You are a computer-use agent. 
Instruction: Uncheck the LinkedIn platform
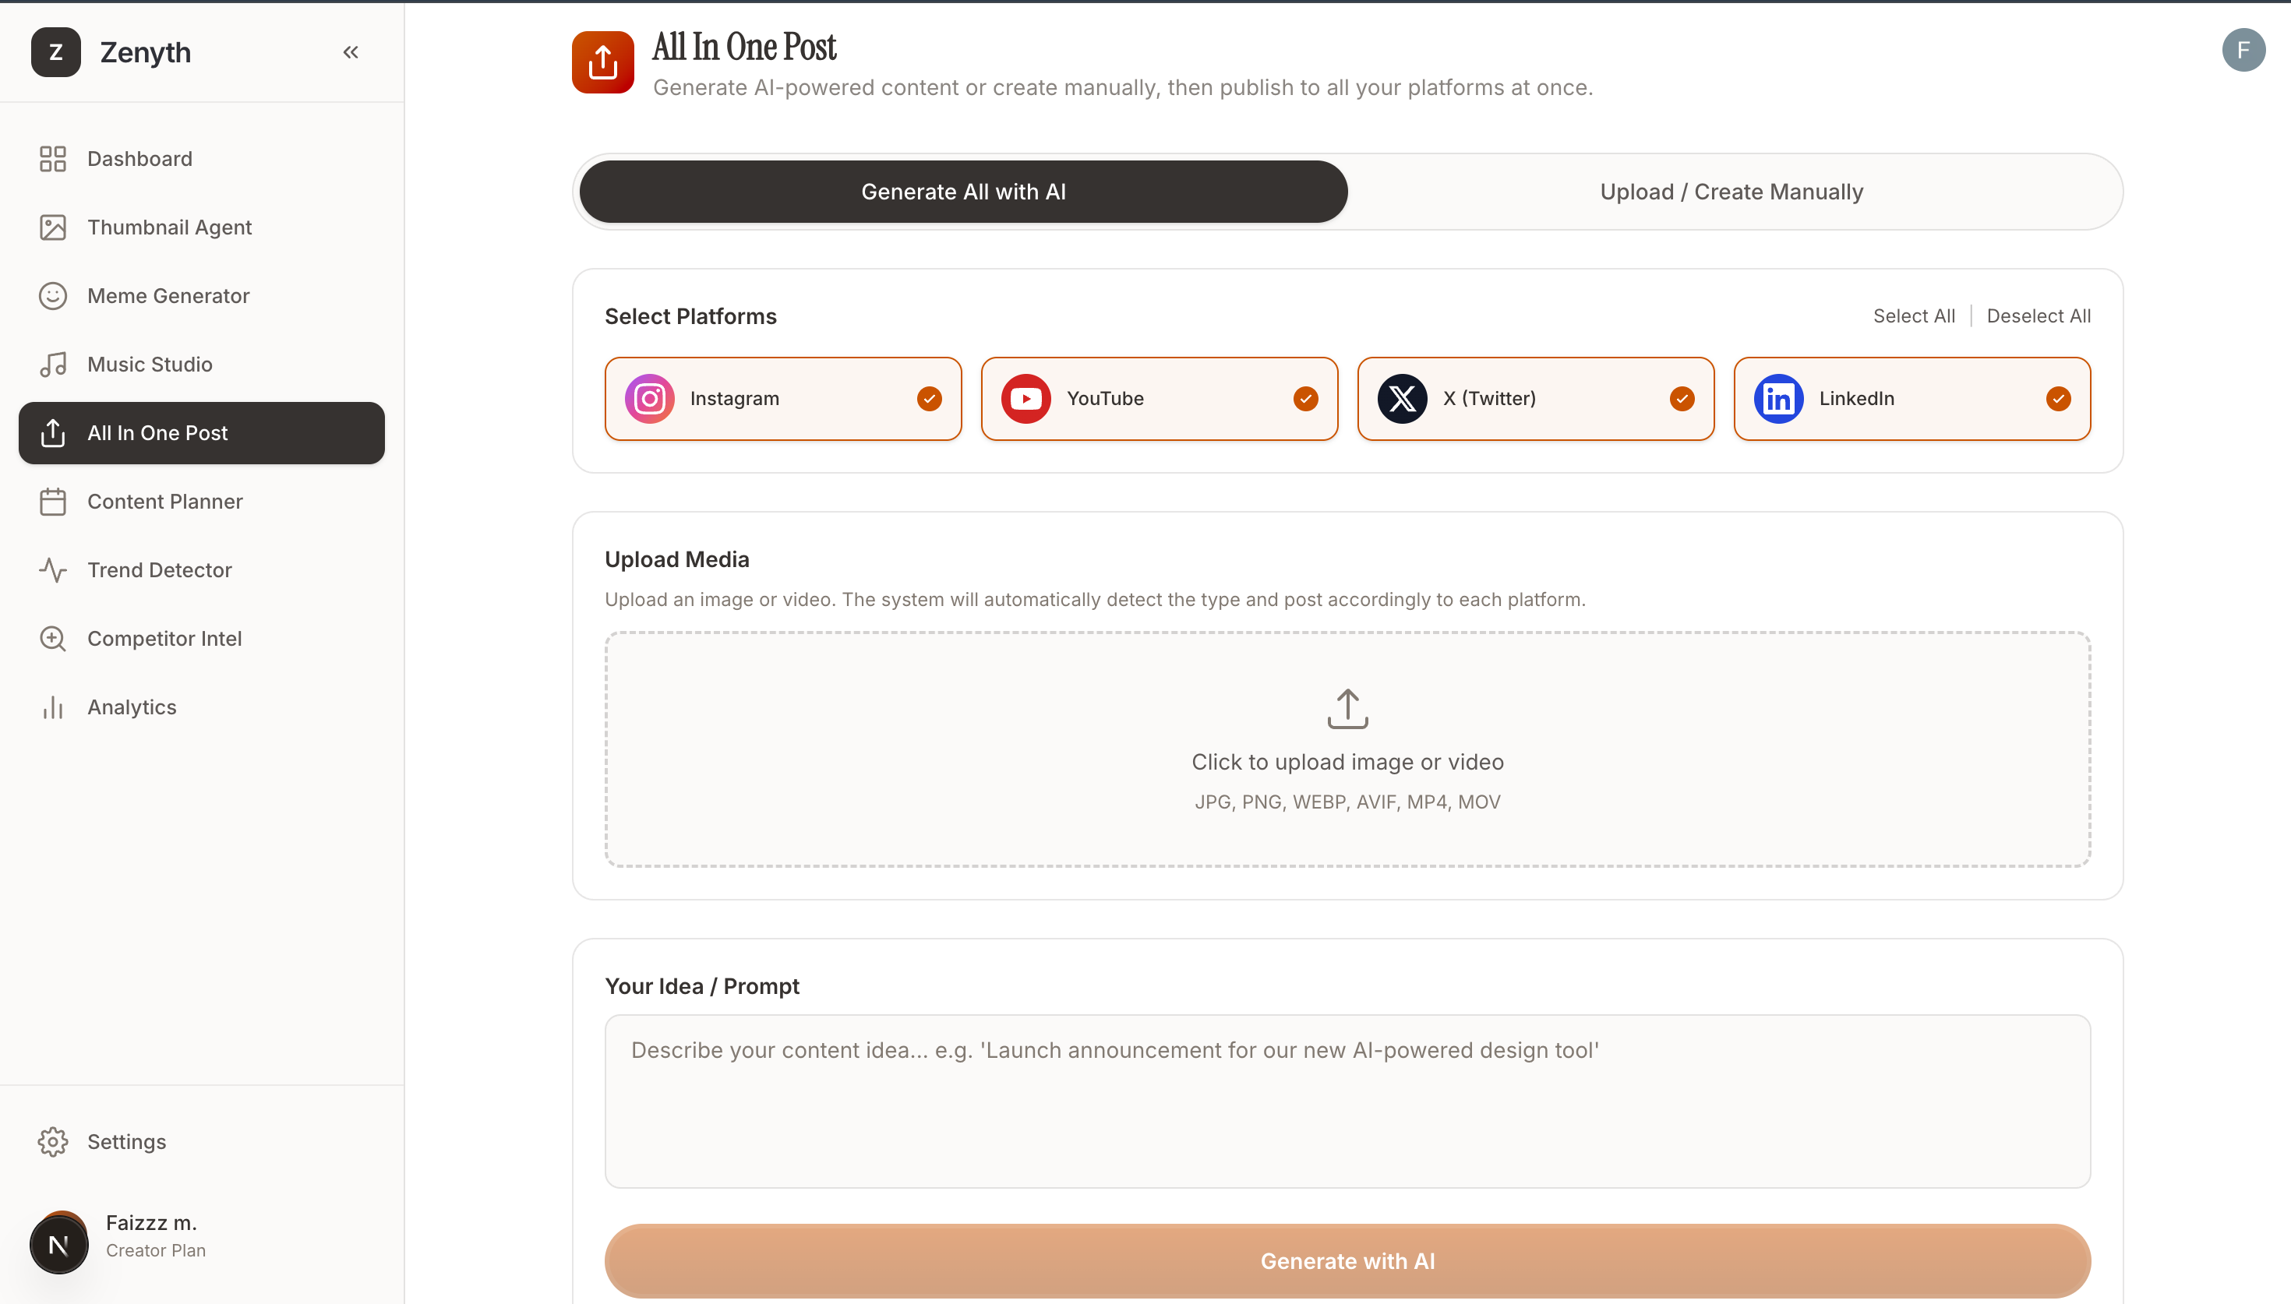pyautogui.click(x=2057, y=400)
